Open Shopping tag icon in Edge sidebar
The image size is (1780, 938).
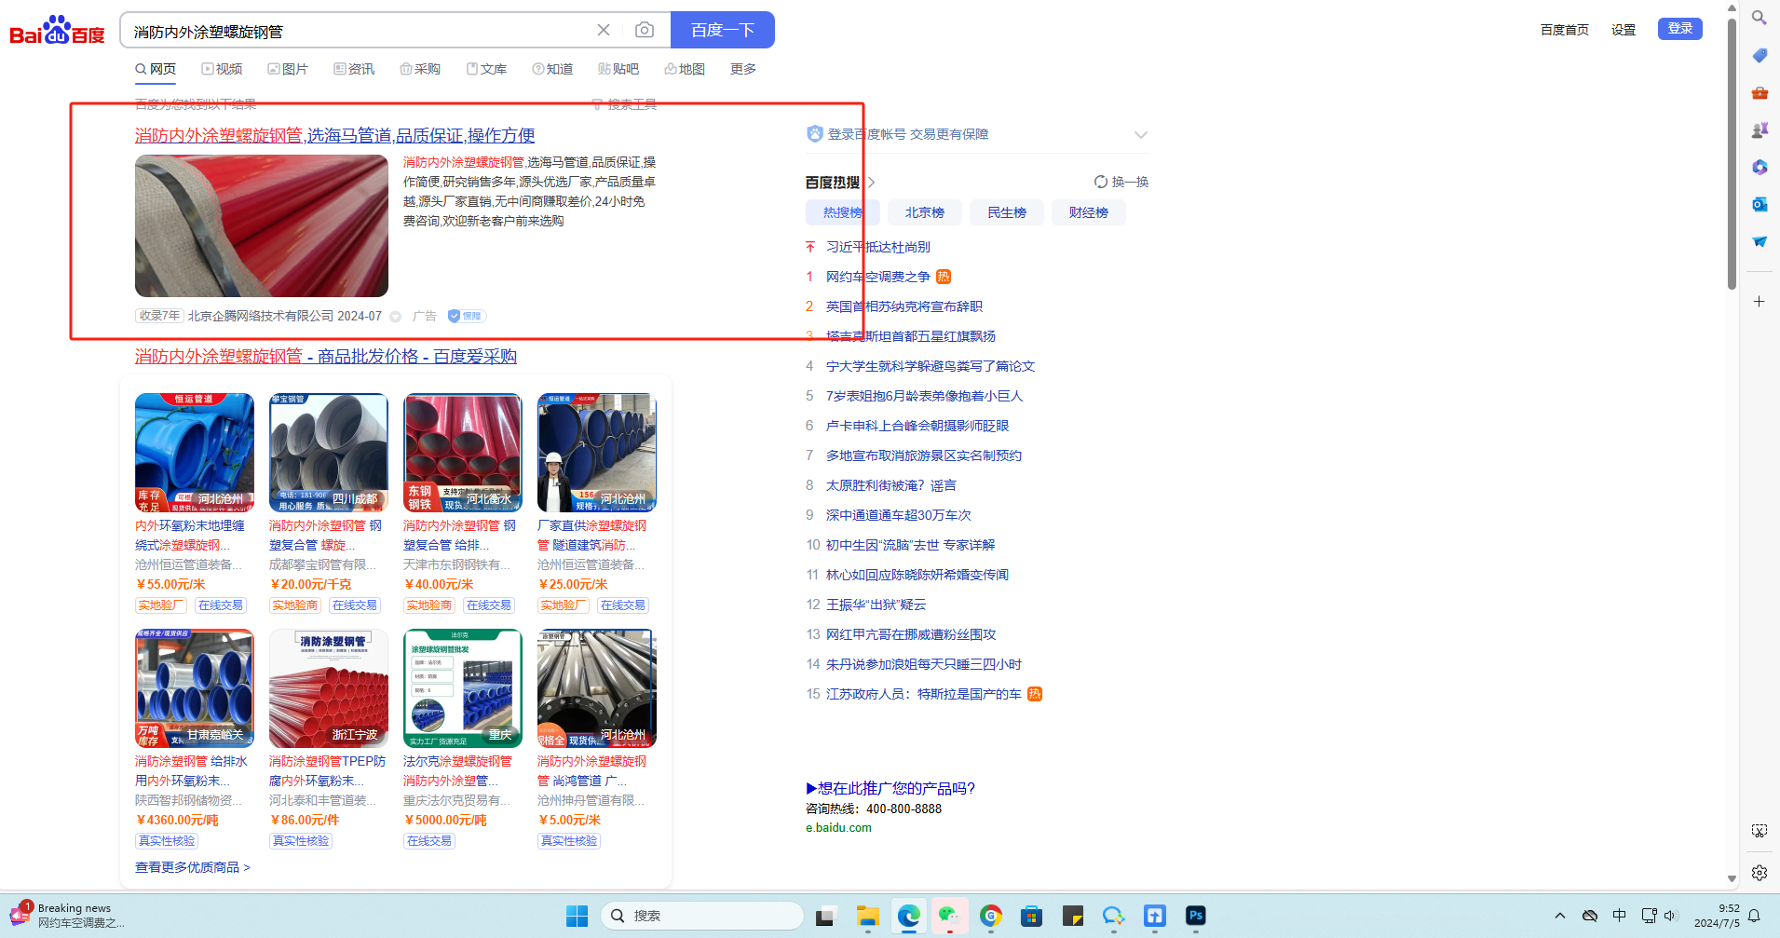1759,55
